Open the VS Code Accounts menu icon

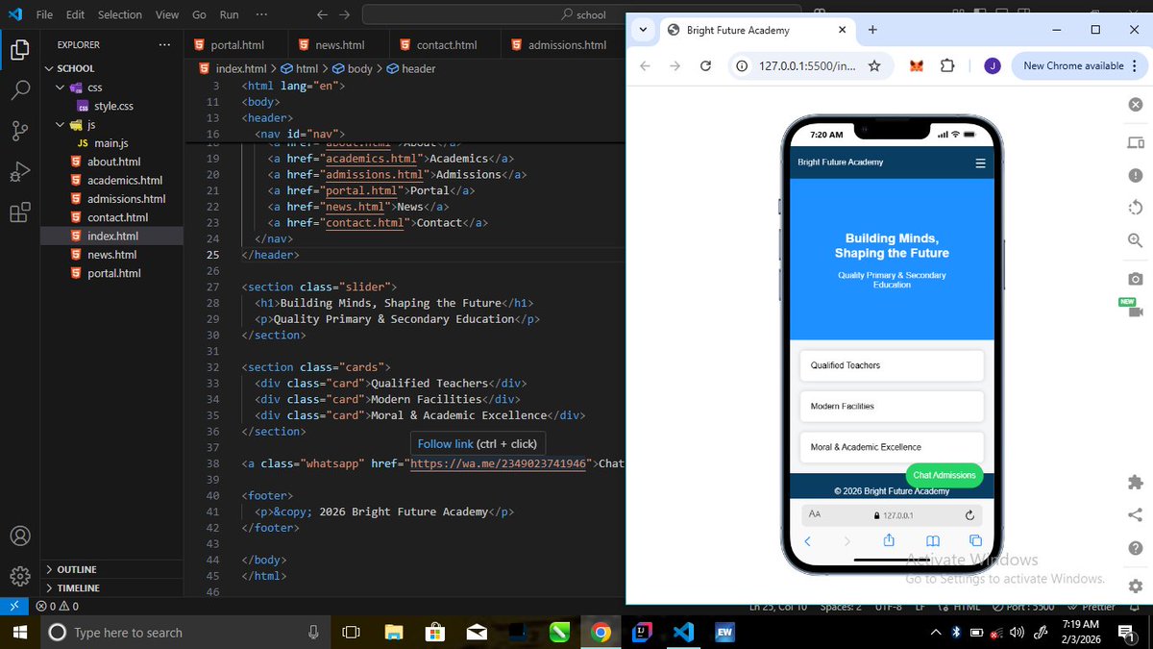pyautogui.click(x=19, y=536)
